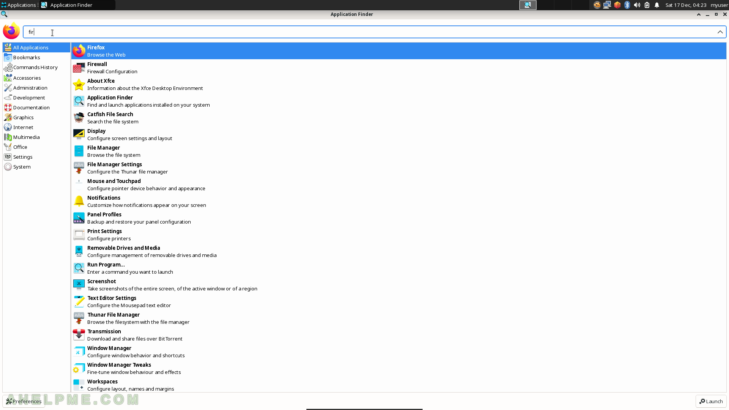Click the Panel Profiles icon
This screenshot has width=729, height=410.
[79, 218]
